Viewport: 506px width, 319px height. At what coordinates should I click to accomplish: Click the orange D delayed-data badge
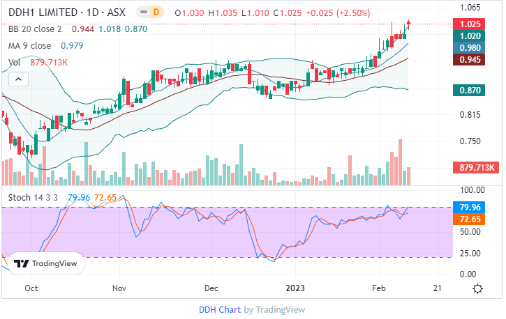point(157,13)
